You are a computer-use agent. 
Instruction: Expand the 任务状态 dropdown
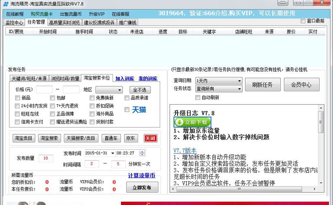click(219, 88)
